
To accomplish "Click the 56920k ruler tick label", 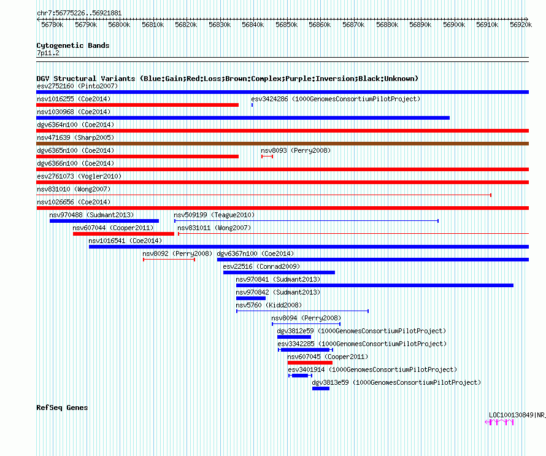I will pyautogui.click(x=521, y=25).
